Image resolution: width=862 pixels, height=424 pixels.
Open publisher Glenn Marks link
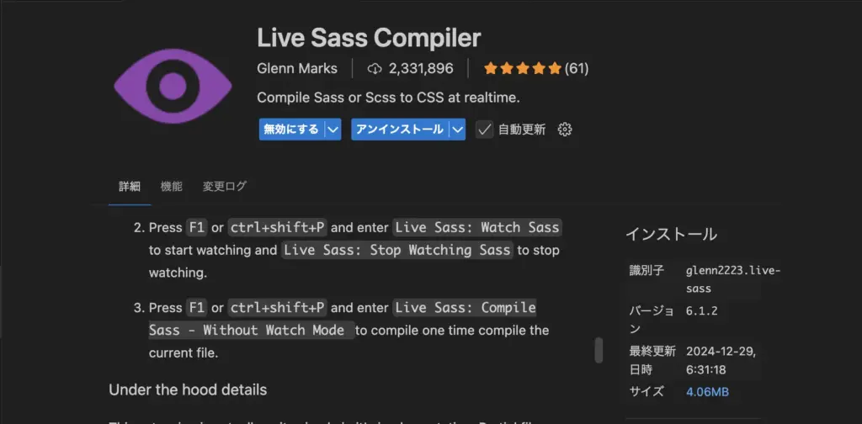pyautogui.click(x=297, y=69)
